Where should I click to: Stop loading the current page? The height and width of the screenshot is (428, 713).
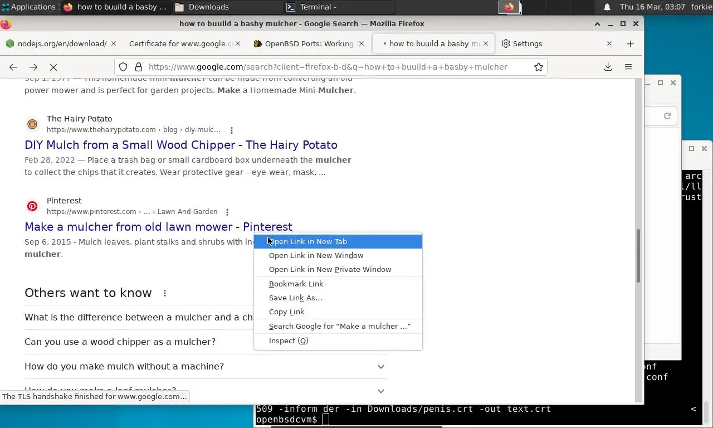pos(53,67)
